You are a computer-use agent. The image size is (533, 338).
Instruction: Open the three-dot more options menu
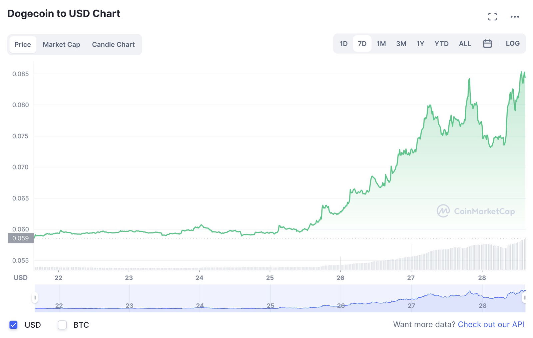point(515,17)
